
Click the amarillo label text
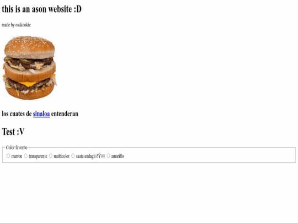coord(118,156)
